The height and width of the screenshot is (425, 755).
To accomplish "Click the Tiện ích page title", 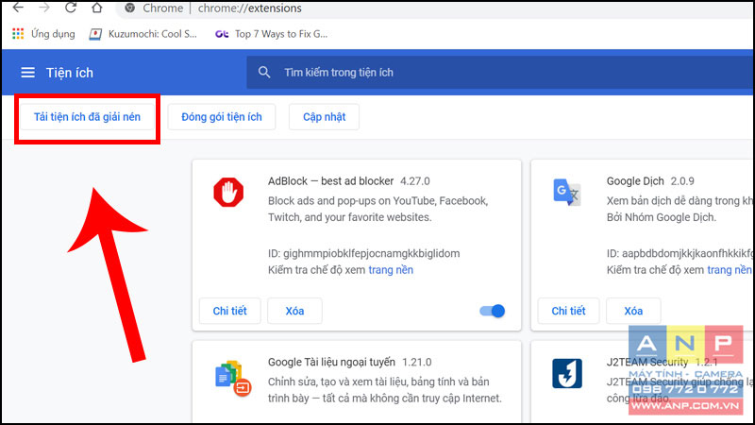I will pyautogui.click(x=70, y=73).
